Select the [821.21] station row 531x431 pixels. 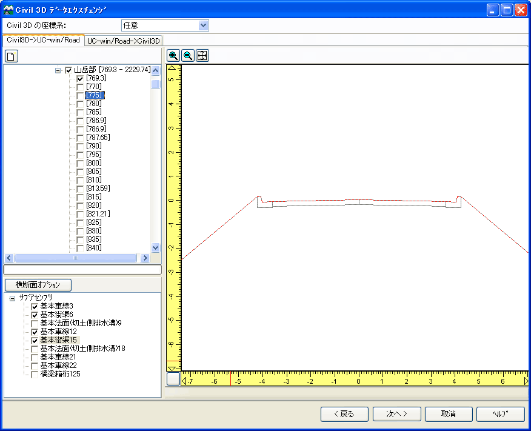[98, 213]
